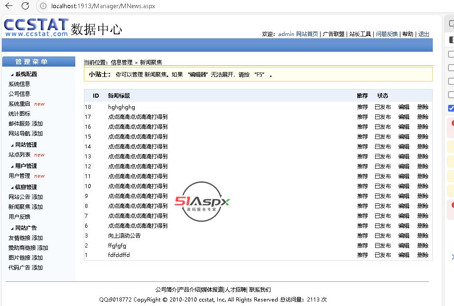Select news title hghghghg
This screenshot has height=306, width=454.
click(122, 107)
